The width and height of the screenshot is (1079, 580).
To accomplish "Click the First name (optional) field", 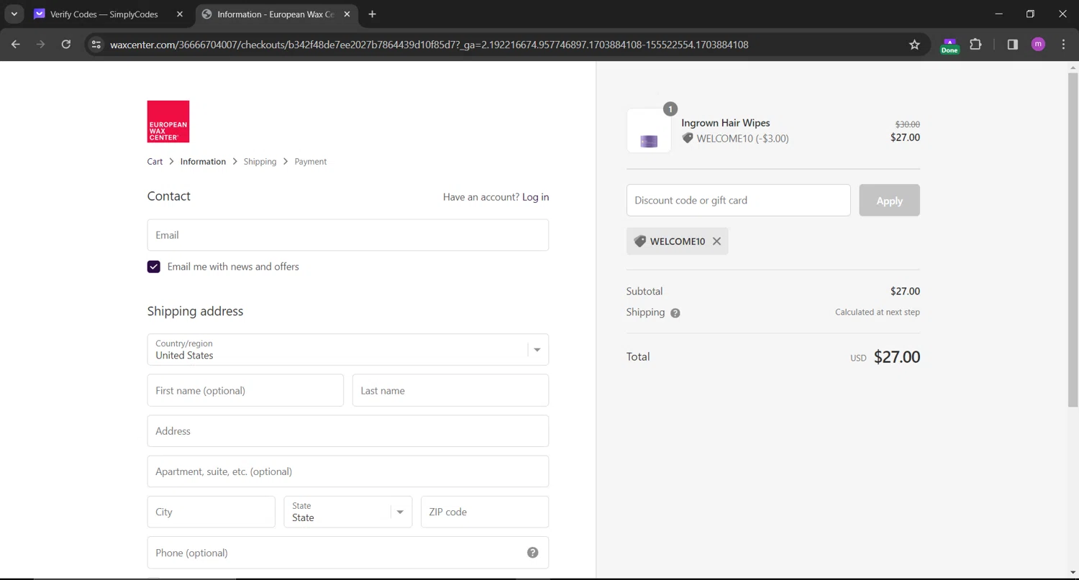I will 245,390.
